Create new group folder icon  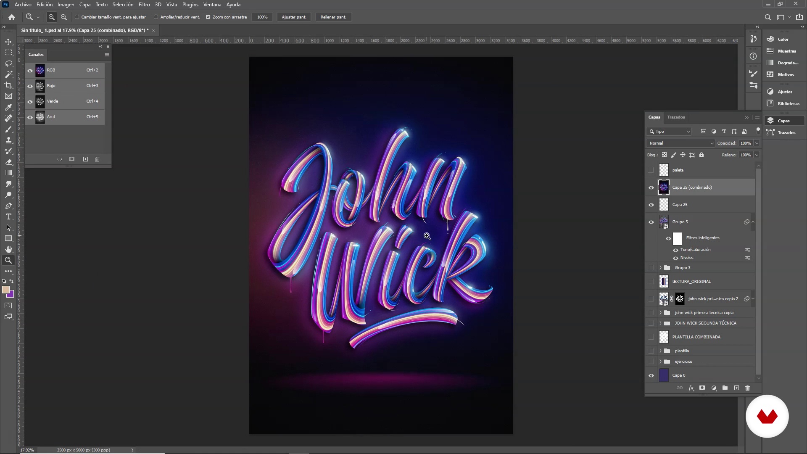(725, 388)
